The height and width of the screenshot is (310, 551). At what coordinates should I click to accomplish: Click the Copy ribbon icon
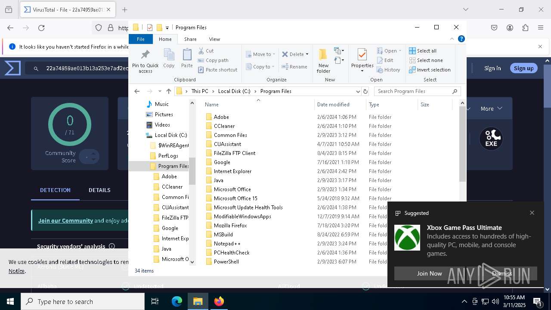tap(169, 58)
